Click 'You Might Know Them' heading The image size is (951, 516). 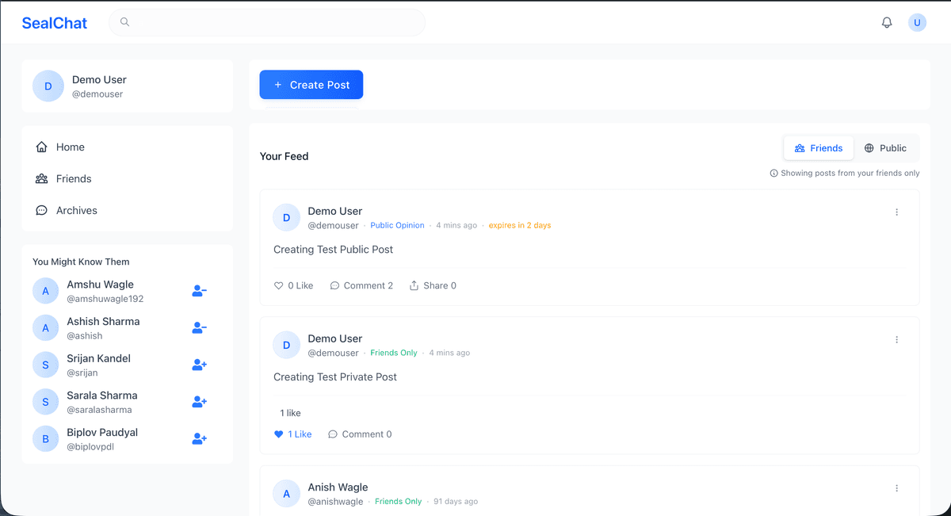[x=81, y=262]
